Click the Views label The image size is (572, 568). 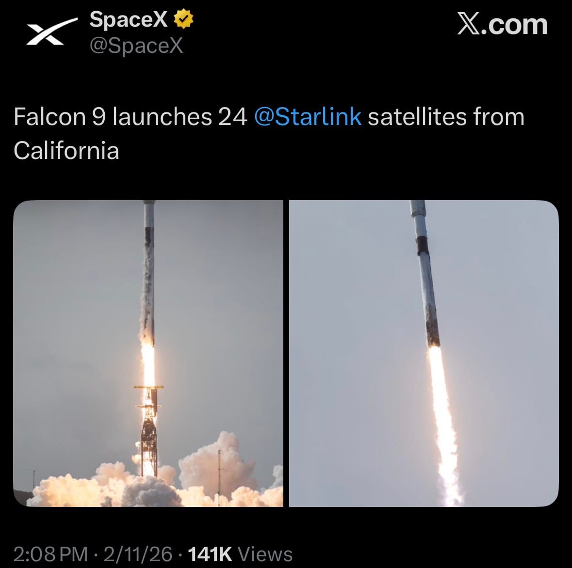pos(266,554)
